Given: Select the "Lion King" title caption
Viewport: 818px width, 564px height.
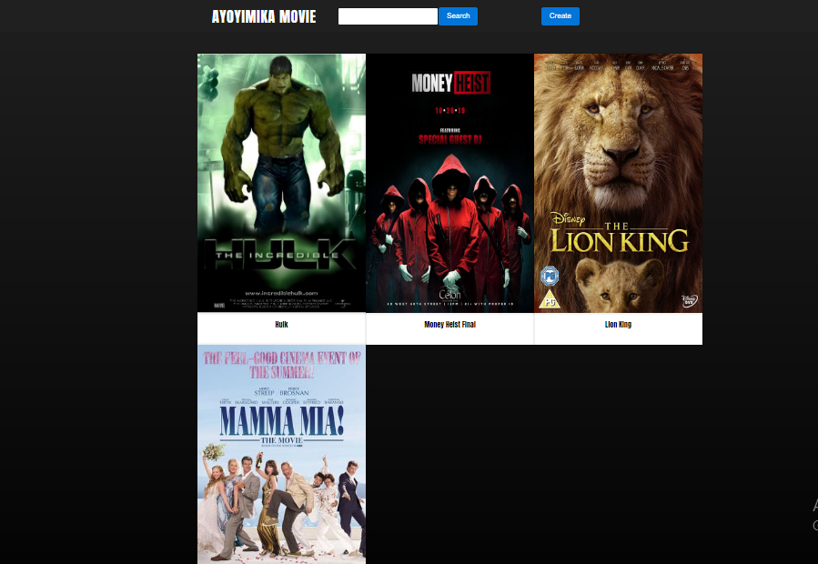Looking at the screenshot, I should pos(618,325).
